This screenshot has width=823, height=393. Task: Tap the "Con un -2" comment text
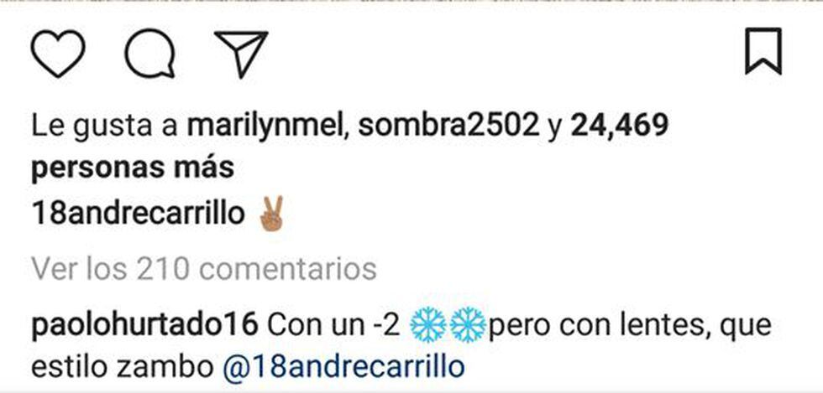pos(334,325)
